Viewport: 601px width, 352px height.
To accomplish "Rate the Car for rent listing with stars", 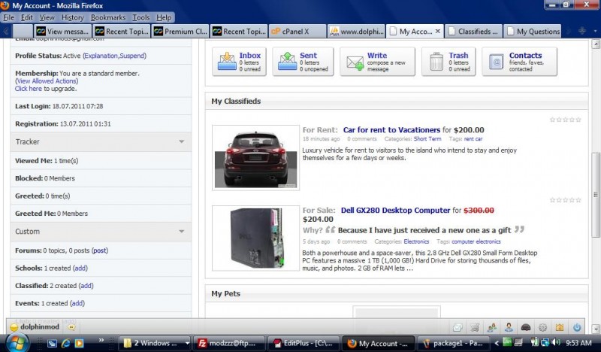I will (x=566, y=120).
